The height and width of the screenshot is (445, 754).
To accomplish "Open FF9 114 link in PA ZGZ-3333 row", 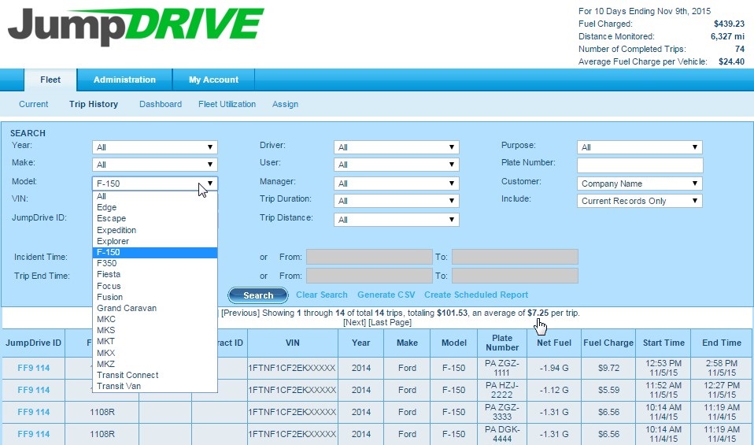I will [34, 412].
